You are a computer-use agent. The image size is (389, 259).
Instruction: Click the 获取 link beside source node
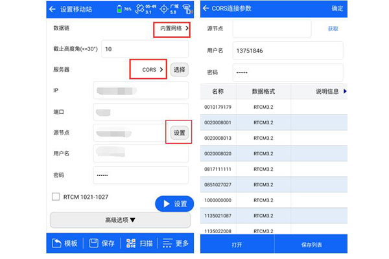[x=333, y=29]
